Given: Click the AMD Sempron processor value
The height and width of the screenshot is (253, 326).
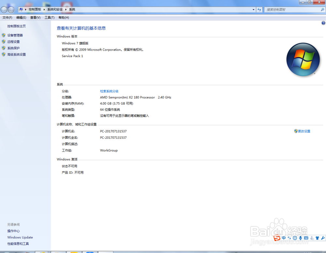Looking at the screenshot, I should coord(136,97).
